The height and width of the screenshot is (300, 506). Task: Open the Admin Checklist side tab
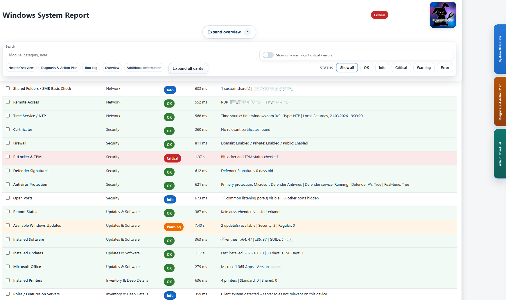point(500,154)
